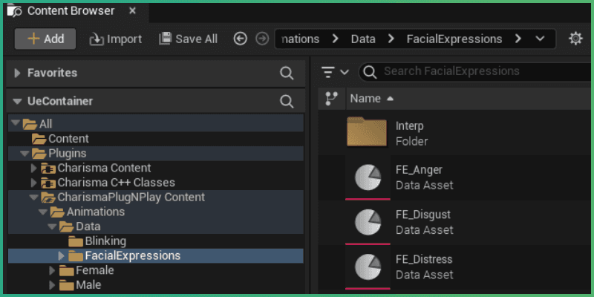Image resolution: width=594 pixels, height=297 pixels.
Task: Select the Female folder
Action: [95, 270]
